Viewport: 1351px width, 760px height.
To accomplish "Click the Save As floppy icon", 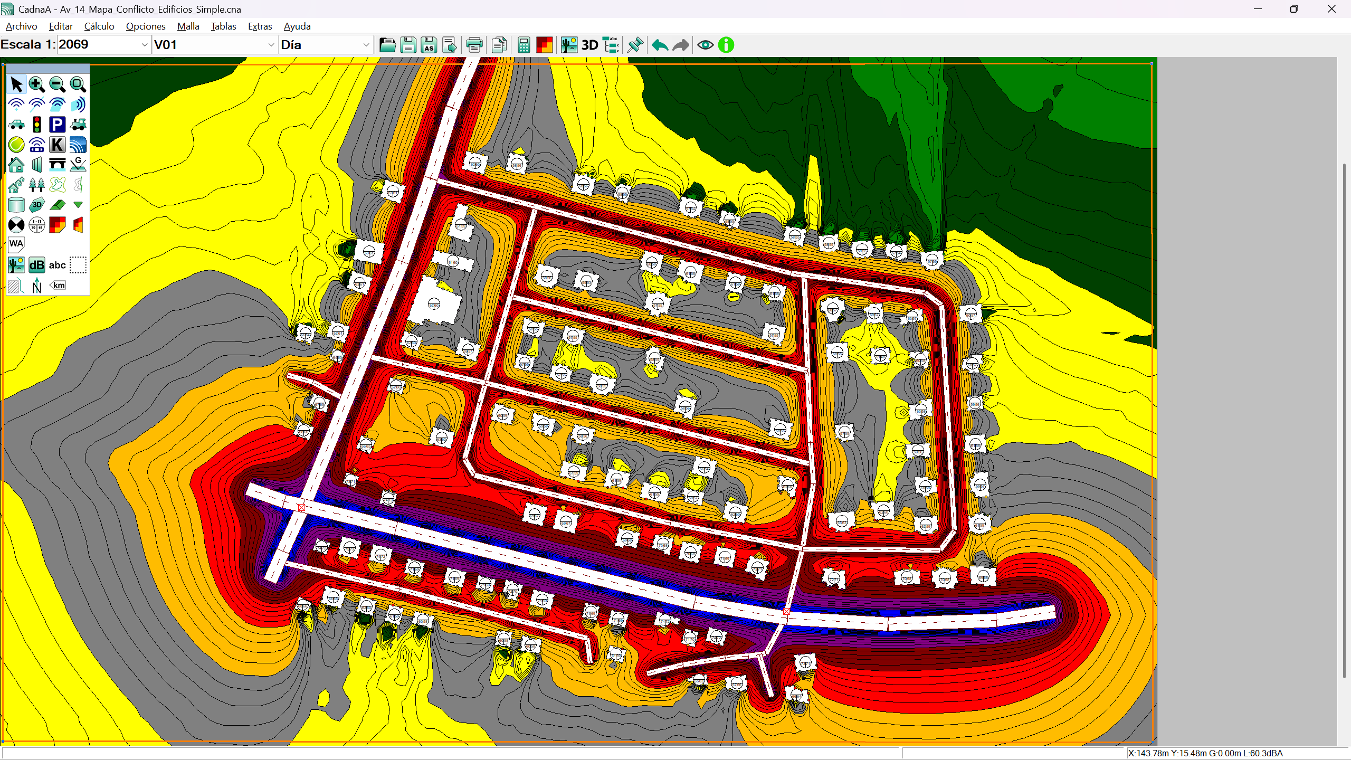I will click(x=429, y=45).
